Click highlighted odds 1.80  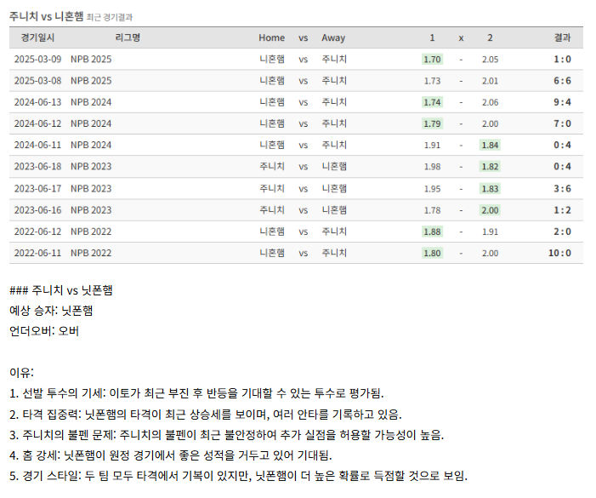(x=432, y=253)
